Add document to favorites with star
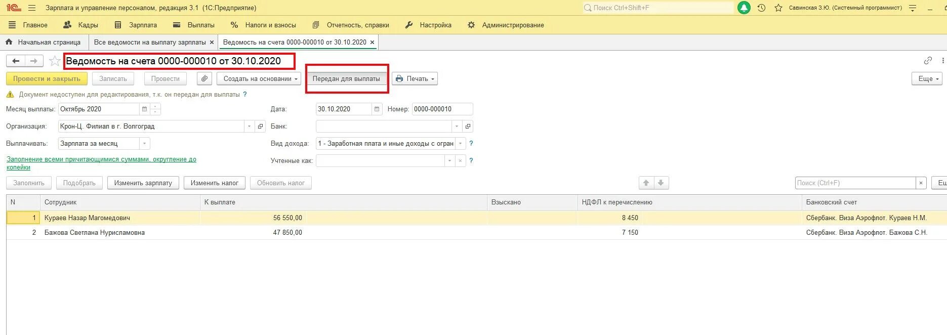947x335 pixels. (x=54, y=61)
